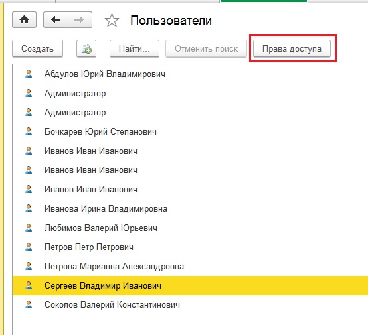Click the Отменить поиск button
Screen dimensions: 368x335
206,49
